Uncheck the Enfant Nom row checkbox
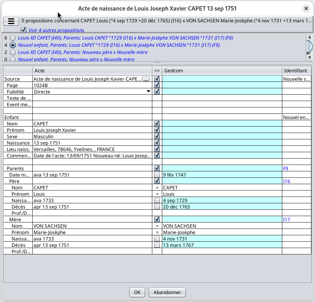Image resolution: width=315 pixels, height=302 pixels. 157,123
